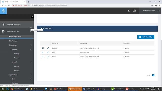Edit the Gold SLA policy
162x91 pixels.
[48, 52]
